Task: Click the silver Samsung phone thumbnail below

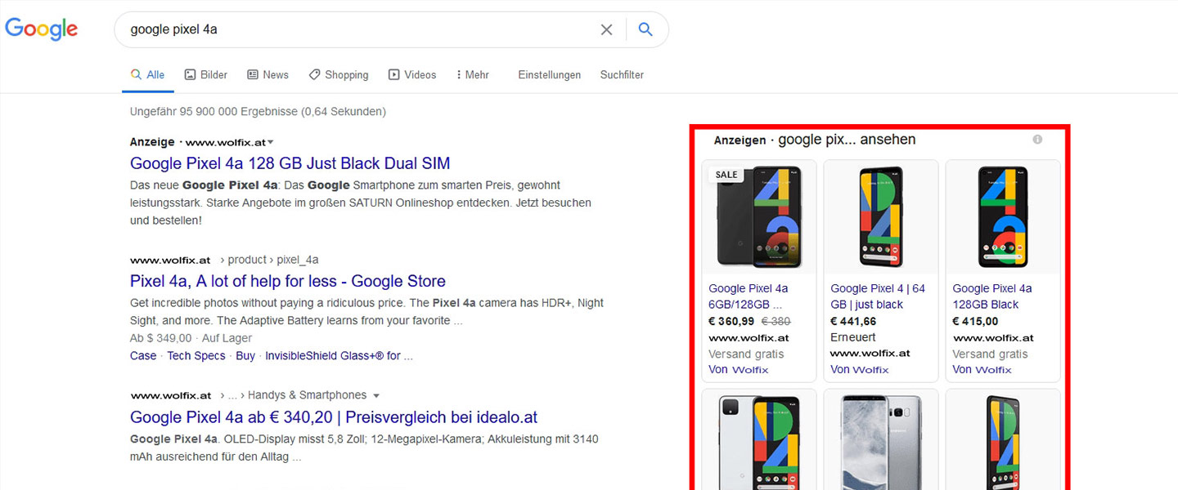Action: coord(880,441)
